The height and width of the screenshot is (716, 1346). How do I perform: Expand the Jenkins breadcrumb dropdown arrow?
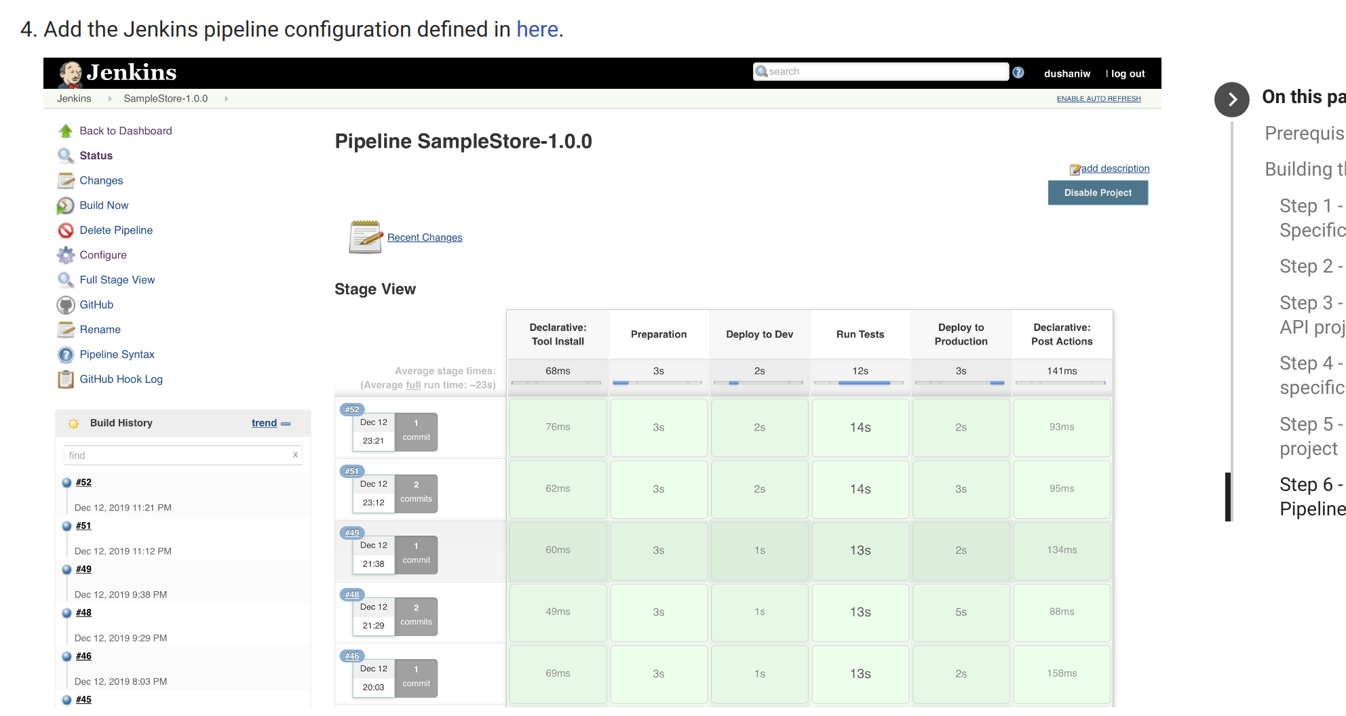pyautogui.click(x=110, y=99)
